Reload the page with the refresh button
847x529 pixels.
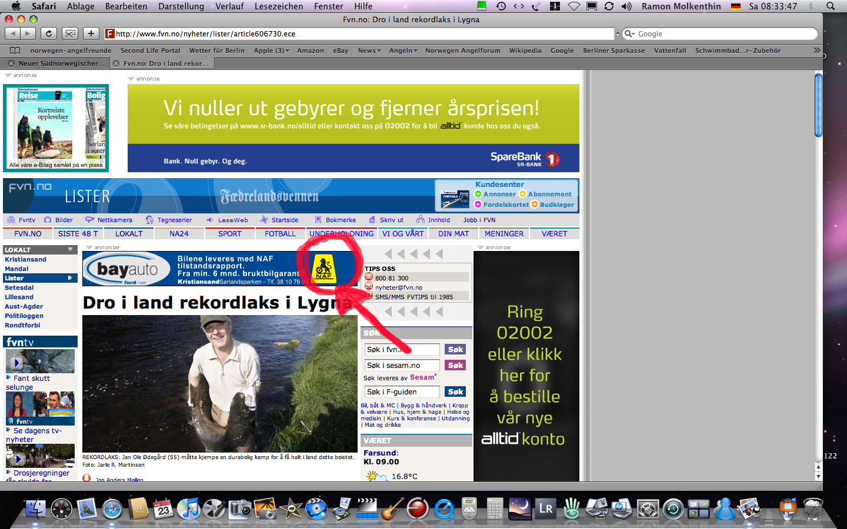49,34
